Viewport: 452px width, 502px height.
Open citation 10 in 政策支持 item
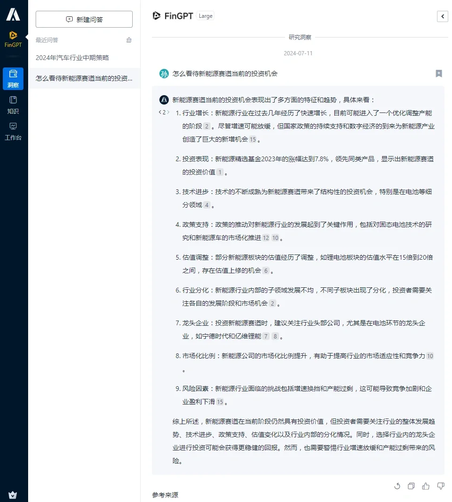[x=275, y=238]
